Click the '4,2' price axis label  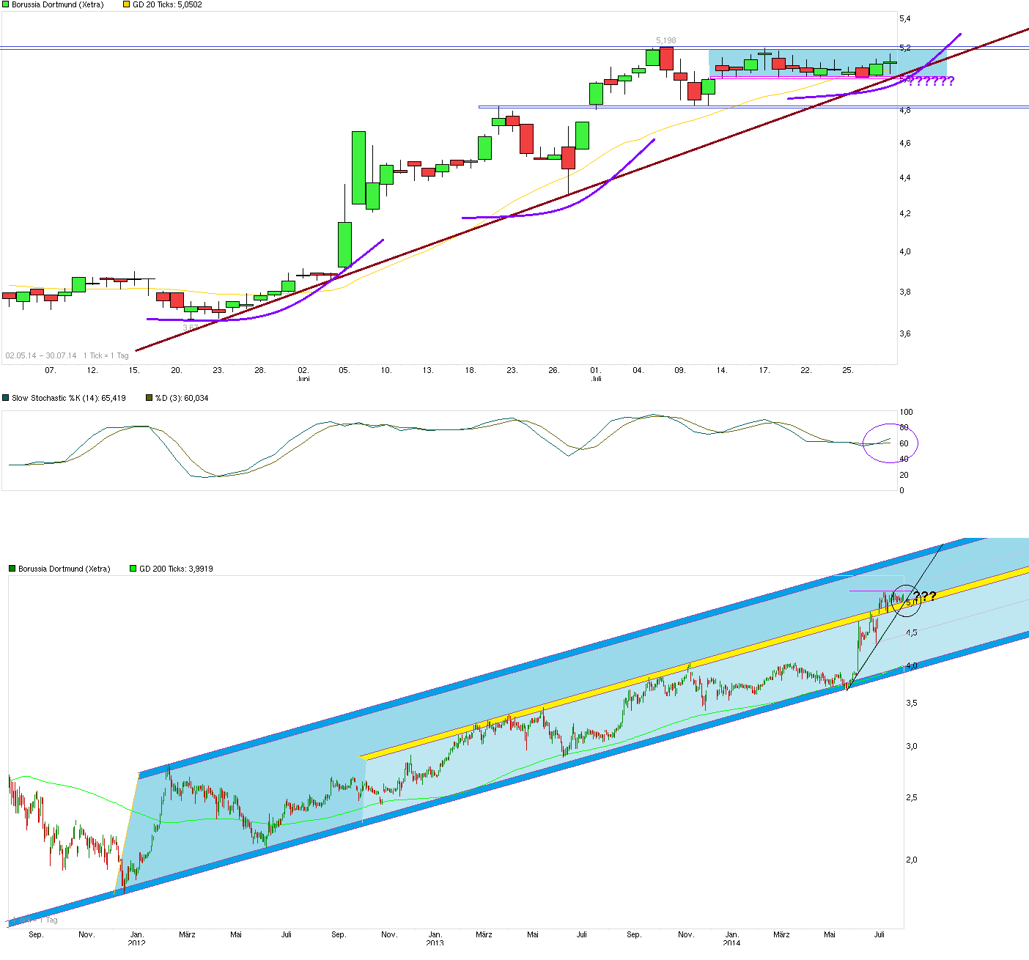(x=904, y=213)
